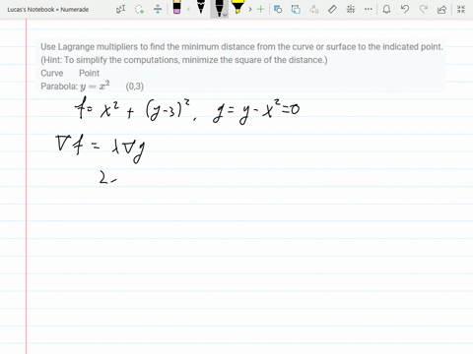Viewport: 473px width, 354px height.
Task: Share the notebook page
Action: (x=441, y=10)
